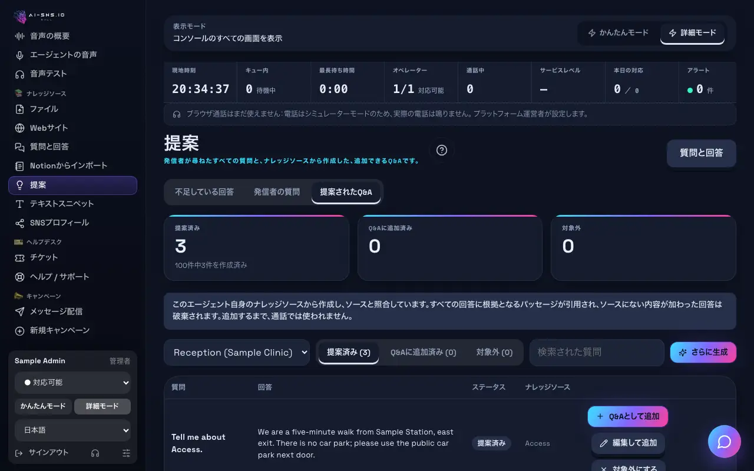Open テキストスニペット in sidebar
The height and width of the screenshot is (471, 754).
72,204
